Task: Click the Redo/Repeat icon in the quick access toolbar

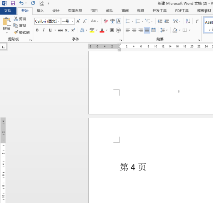Action: (x=33, y=3)
